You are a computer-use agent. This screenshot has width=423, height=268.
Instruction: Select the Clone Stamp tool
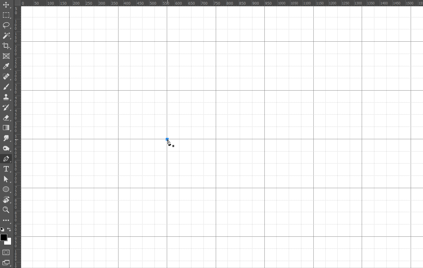click(x=6, y=97)
